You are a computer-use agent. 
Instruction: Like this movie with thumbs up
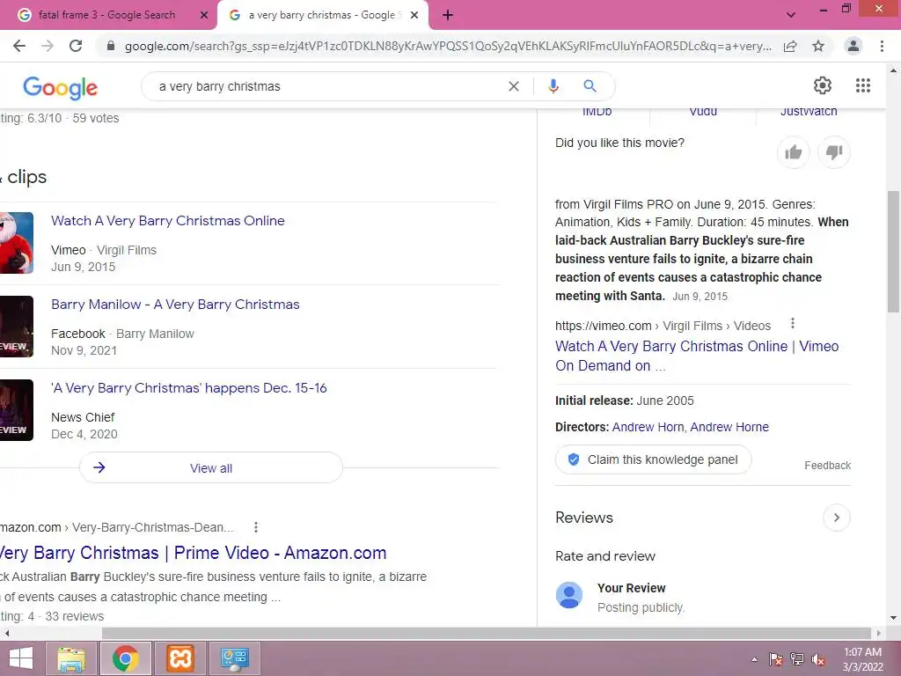click(793, 152)
